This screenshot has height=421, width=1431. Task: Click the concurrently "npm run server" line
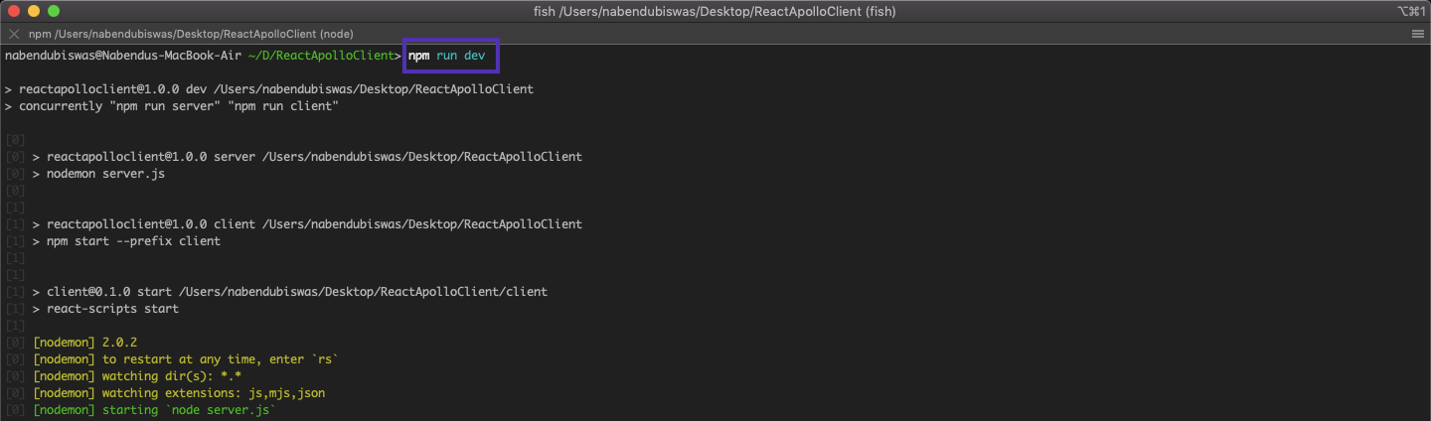tap(179, 106)
